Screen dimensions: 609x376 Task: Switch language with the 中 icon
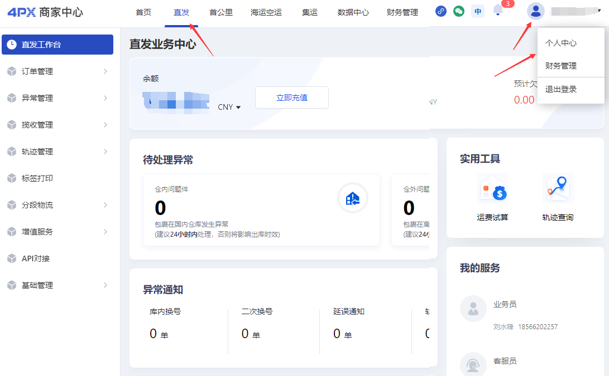pyautogui.click(x=478, y=12)
